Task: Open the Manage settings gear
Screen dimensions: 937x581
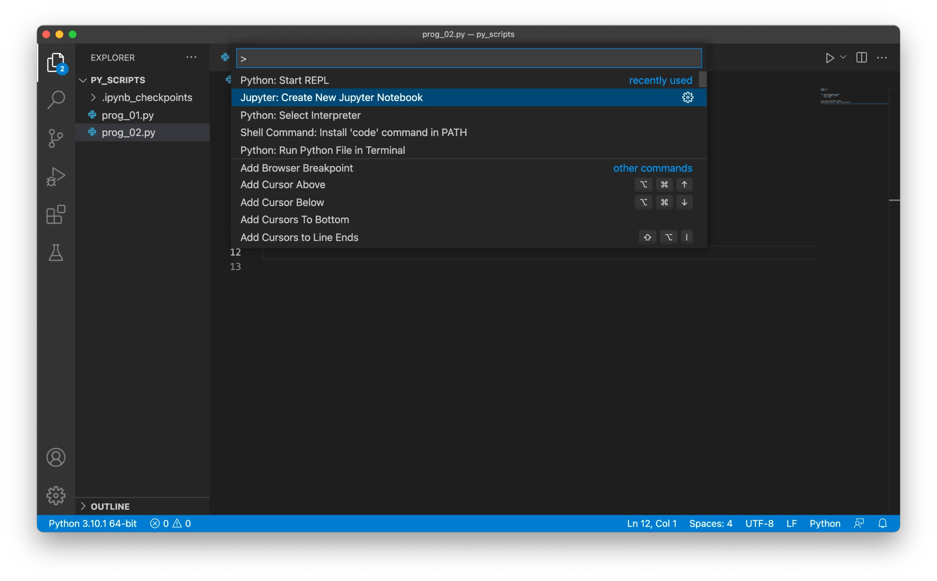Action: (56, 496)
